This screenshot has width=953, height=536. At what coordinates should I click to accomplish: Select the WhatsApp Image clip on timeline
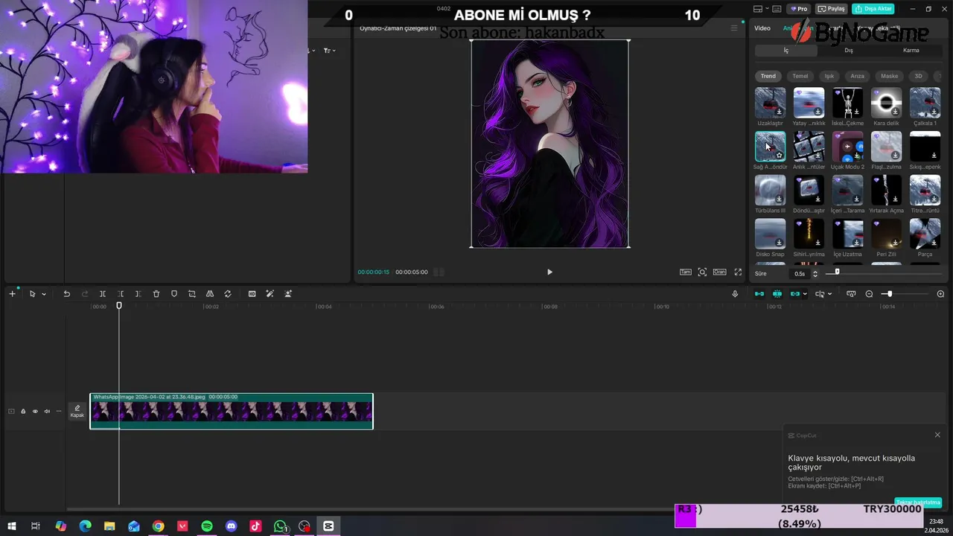(232, 411)
